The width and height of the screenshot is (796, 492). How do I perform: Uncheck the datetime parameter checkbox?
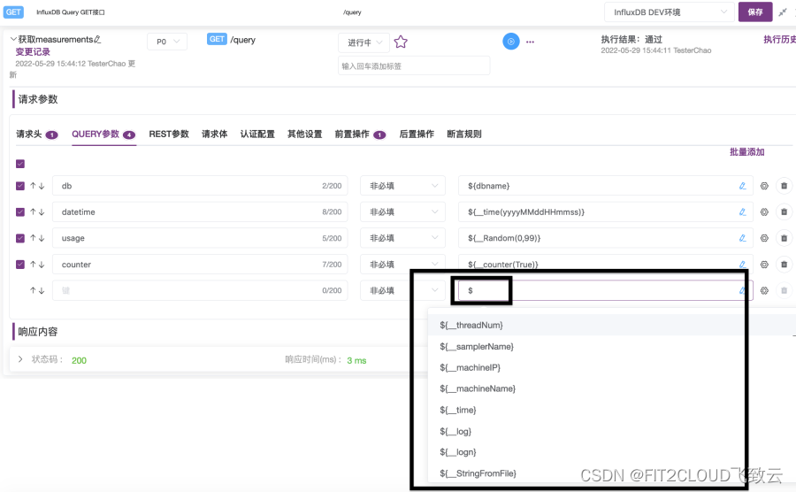click(20, 211)
